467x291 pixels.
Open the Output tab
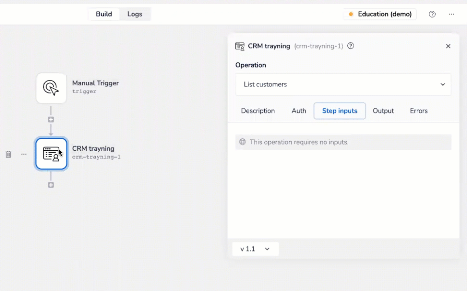383,111
